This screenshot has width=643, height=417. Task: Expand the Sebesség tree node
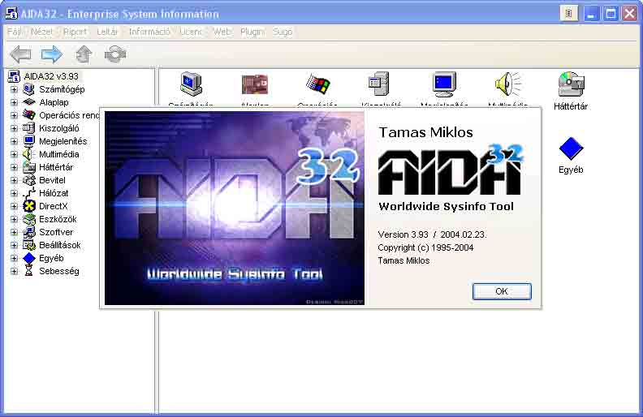click(x=14, y=271)
